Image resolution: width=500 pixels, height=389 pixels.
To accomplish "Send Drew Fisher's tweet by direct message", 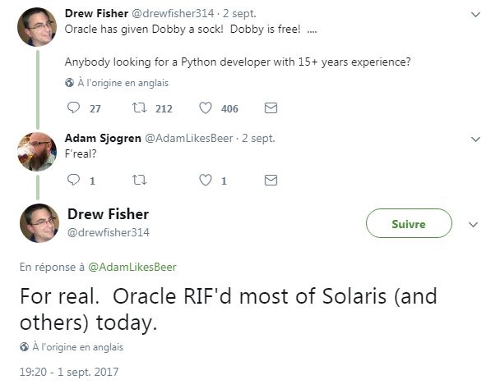I will pos(271,108).
